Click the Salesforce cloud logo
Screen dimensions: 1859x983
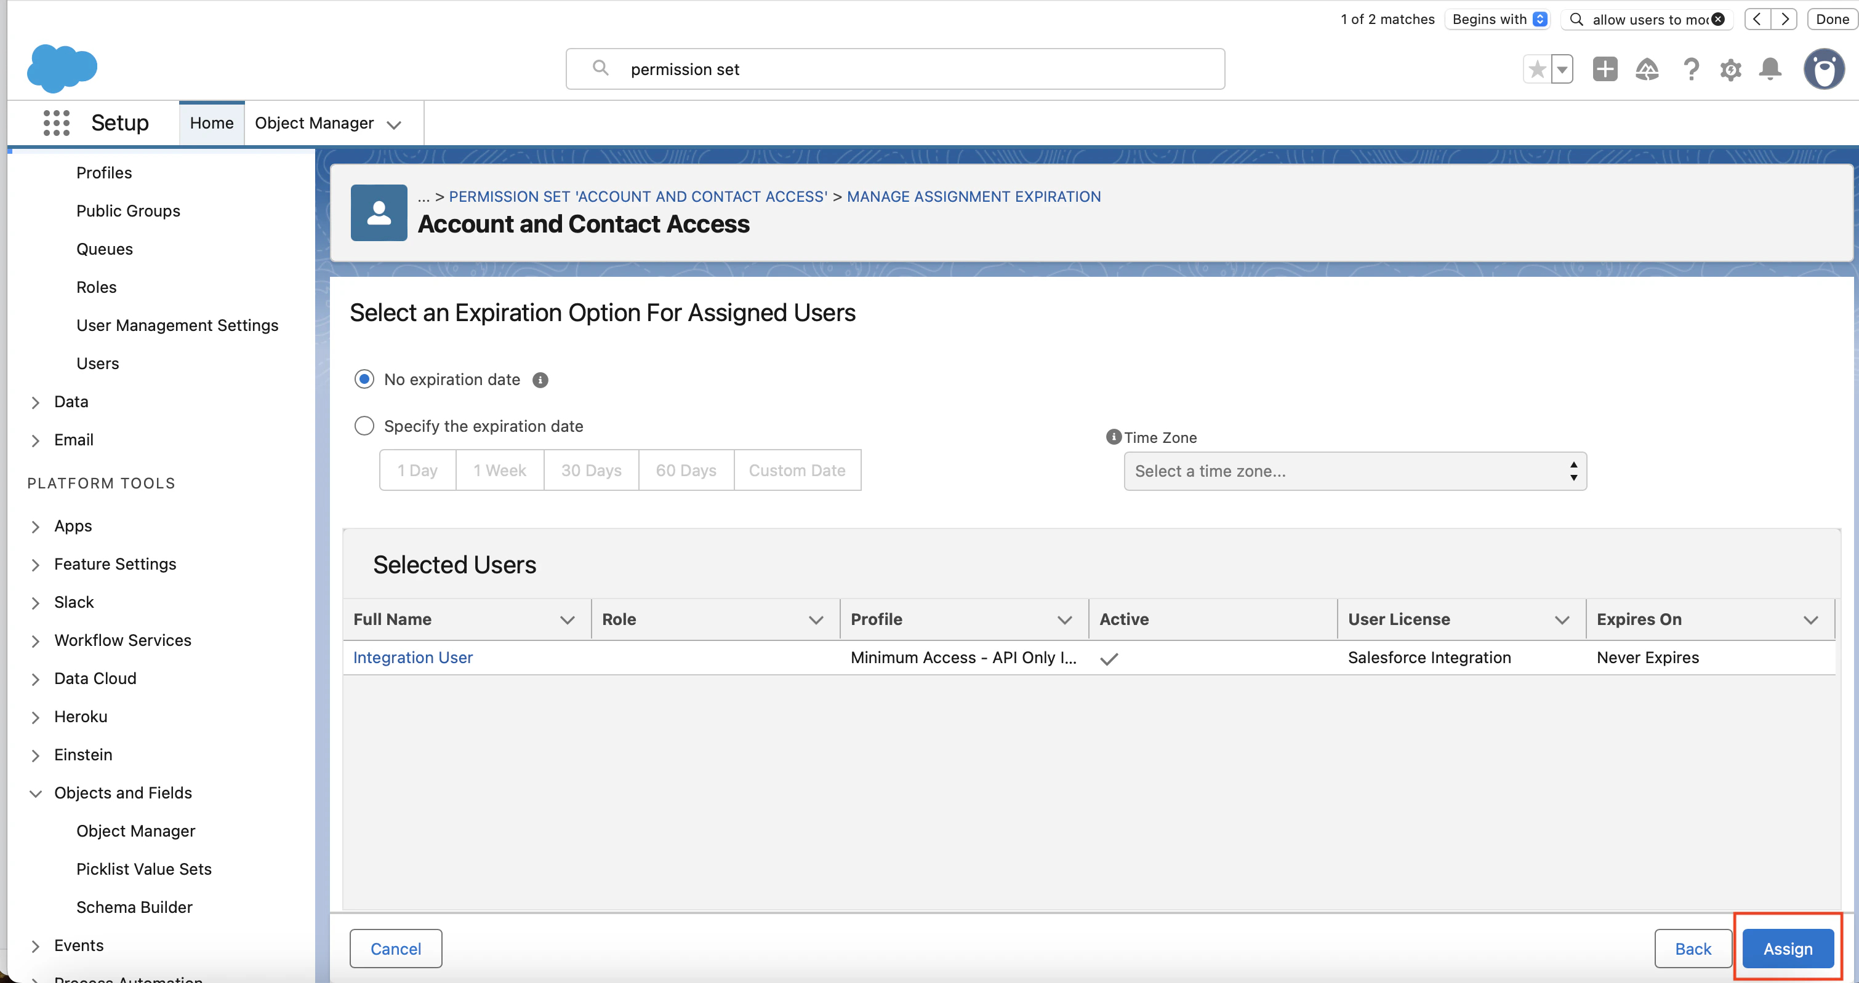62,68
